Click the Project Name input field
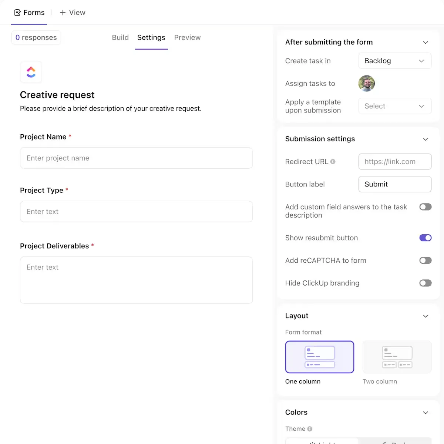The width and height of the screenshot is (444, 444). [x=136, y=158]
